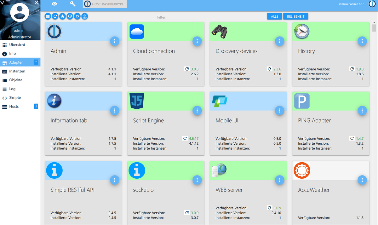Open the three-dot menu on Mobile UI
This screenshot has height=225, width=378.
280,110
